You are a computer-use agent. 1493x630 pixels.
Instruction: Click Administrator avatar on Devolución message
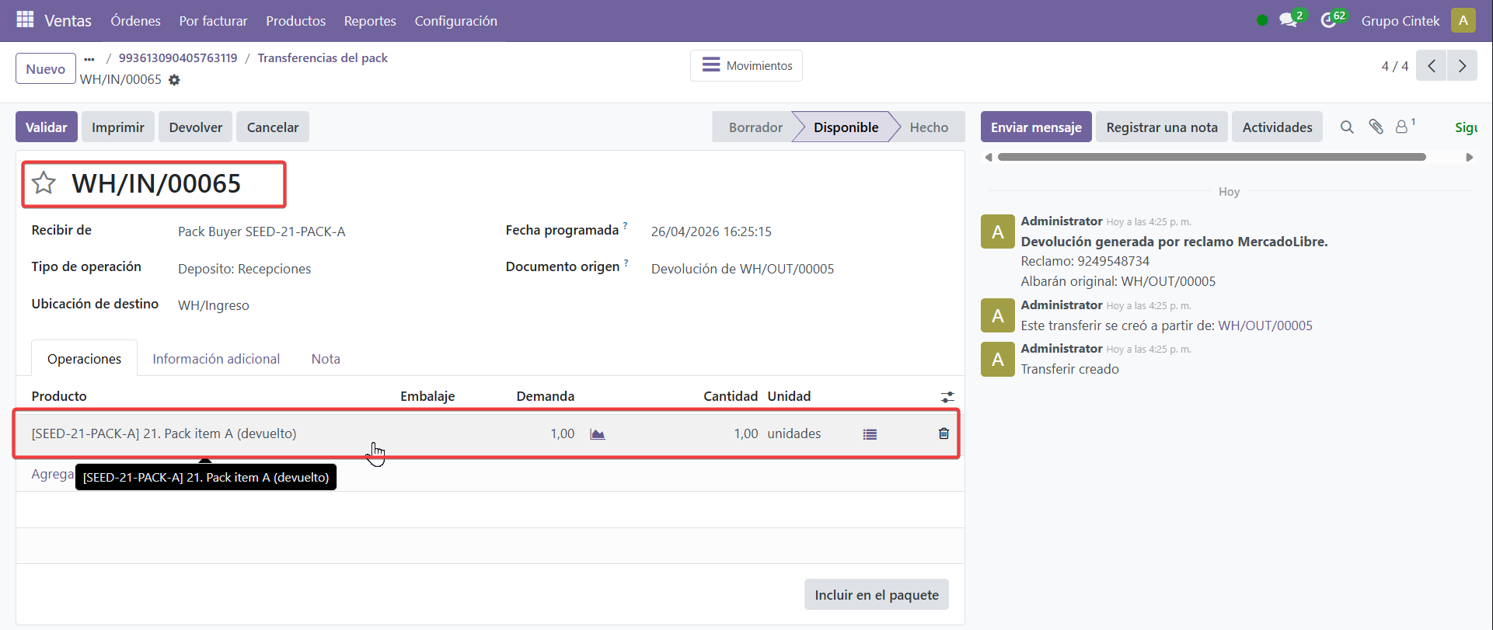click(x=998, y=231)
